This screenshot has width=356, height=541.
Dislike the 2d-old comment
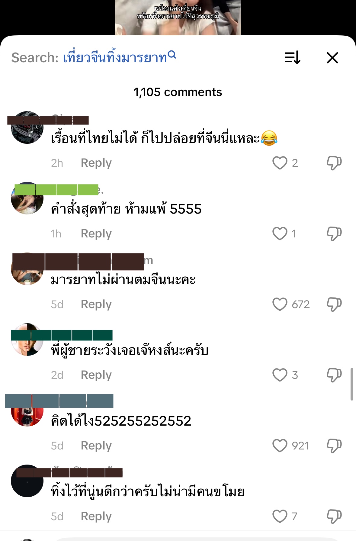pyautogui.click(x=334, y=375)
